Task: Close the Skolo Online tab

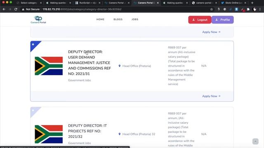Action: click(x=245, y=3)
